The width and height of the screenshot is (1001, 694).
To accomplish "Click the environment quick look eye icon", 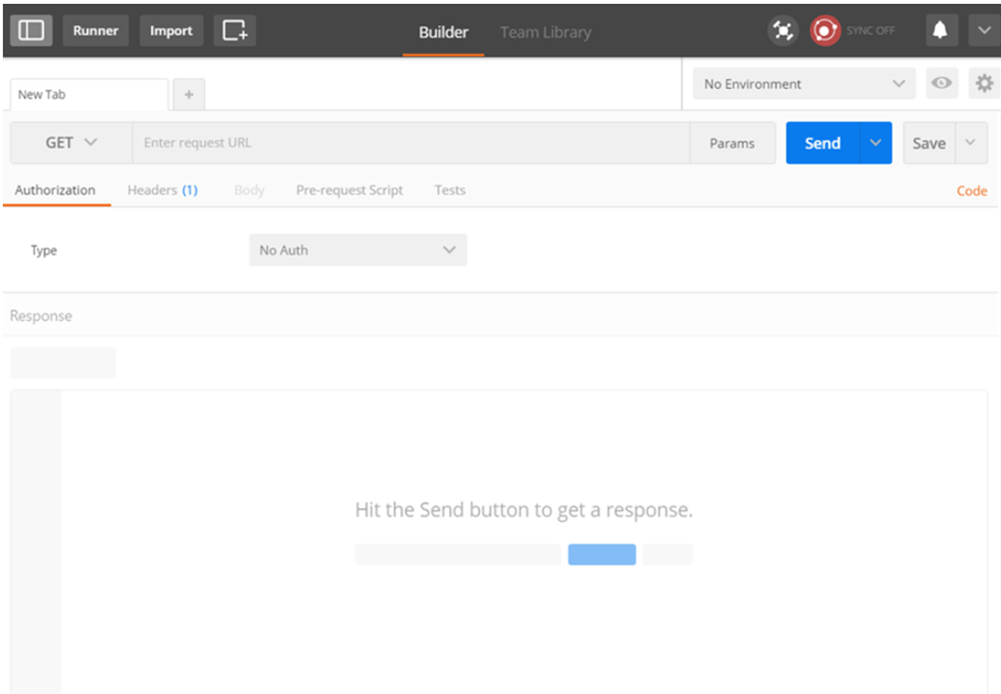I will pos(941,83).
